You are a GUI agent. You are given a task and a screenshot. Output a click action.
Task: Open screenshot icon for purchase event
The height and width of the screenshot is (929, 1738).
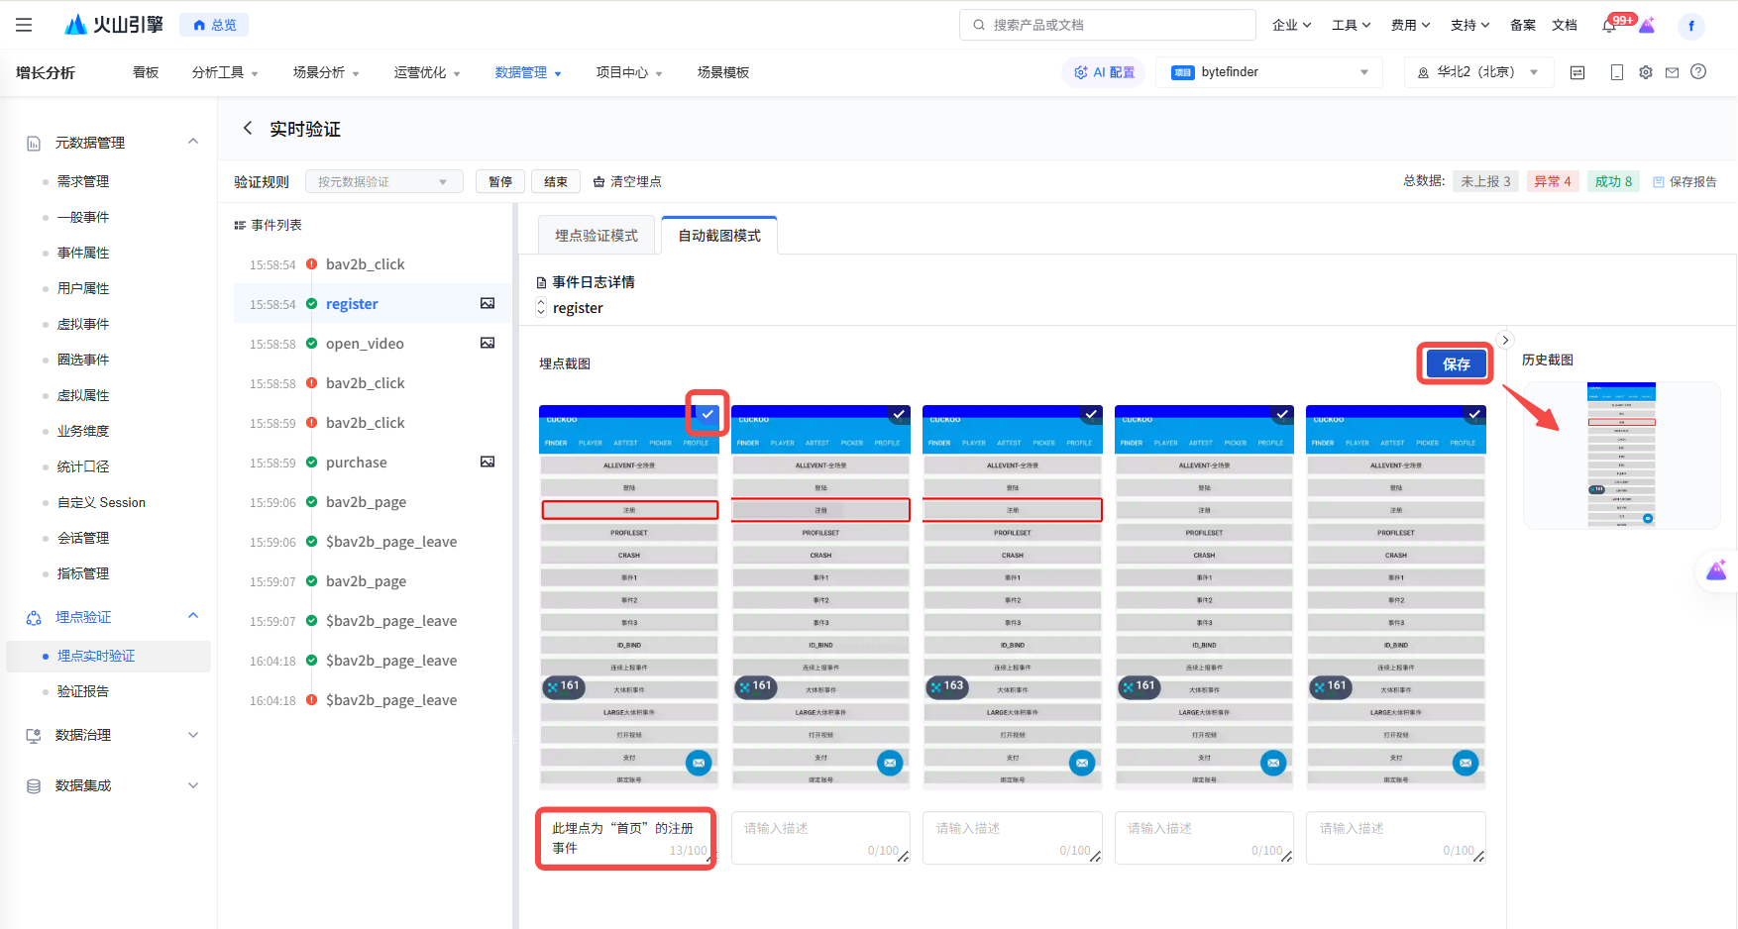(x=488, y=463)
